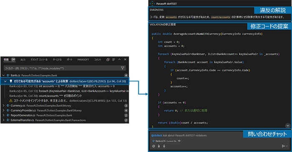Focus the フィルター text filter field

[64, 68]
